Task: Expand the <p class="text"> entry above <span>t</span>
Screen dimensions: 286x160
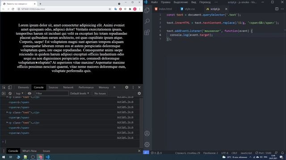Action: [x=7, y=123]
